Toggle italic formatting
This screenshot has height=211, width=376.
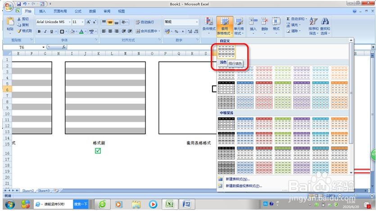pyautogui.click(x=45, y=31)
